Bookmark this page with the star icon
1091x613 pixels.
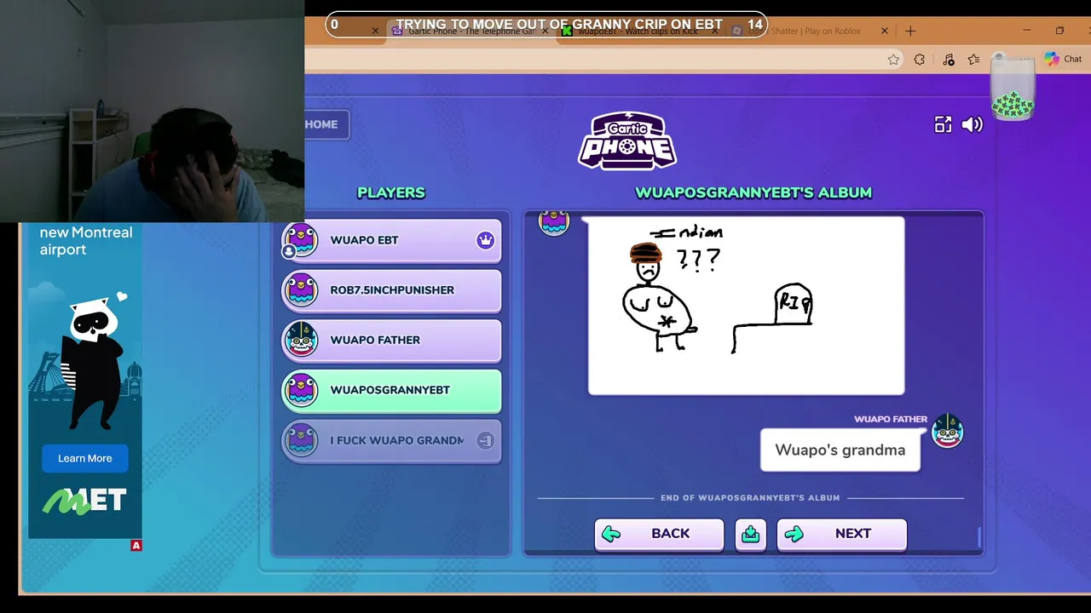coord(893,60)
